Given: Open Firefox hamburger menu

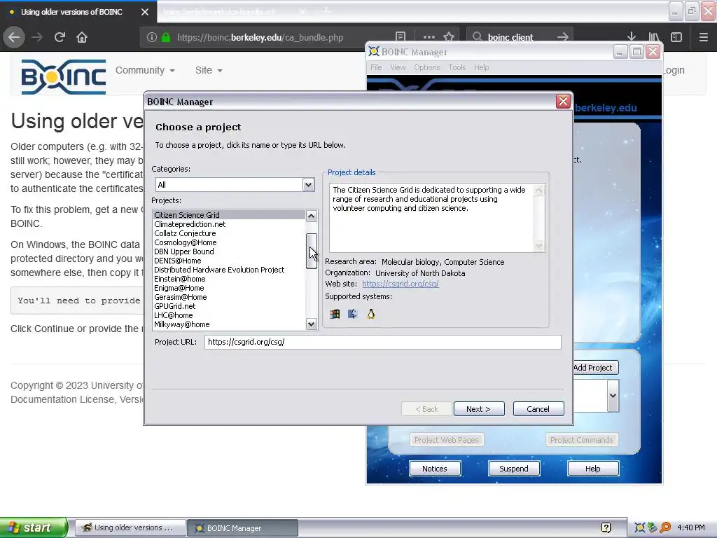Looking at the screenshot, I should pos(704,37).
